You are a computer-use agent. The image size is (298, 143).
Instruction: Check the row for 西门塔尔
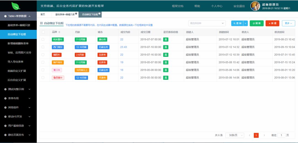pyautogui.click(x=43, y=47)
